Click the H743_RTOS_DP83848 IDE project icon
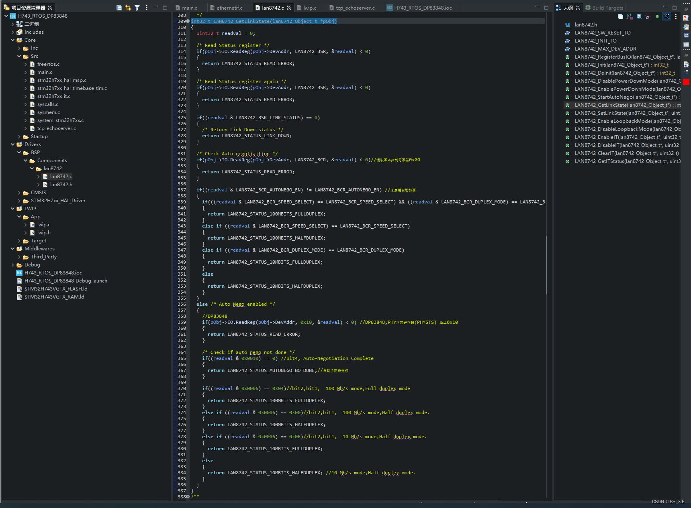The width and height of the screenshot is (691, 508). [x=13, y=16]
